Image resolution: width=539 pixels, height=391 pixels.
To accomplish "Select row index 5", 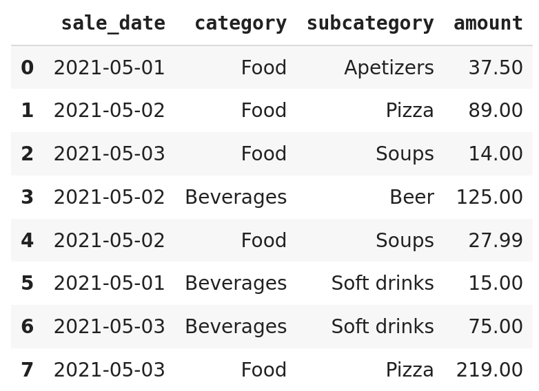I will pos(28,284).
